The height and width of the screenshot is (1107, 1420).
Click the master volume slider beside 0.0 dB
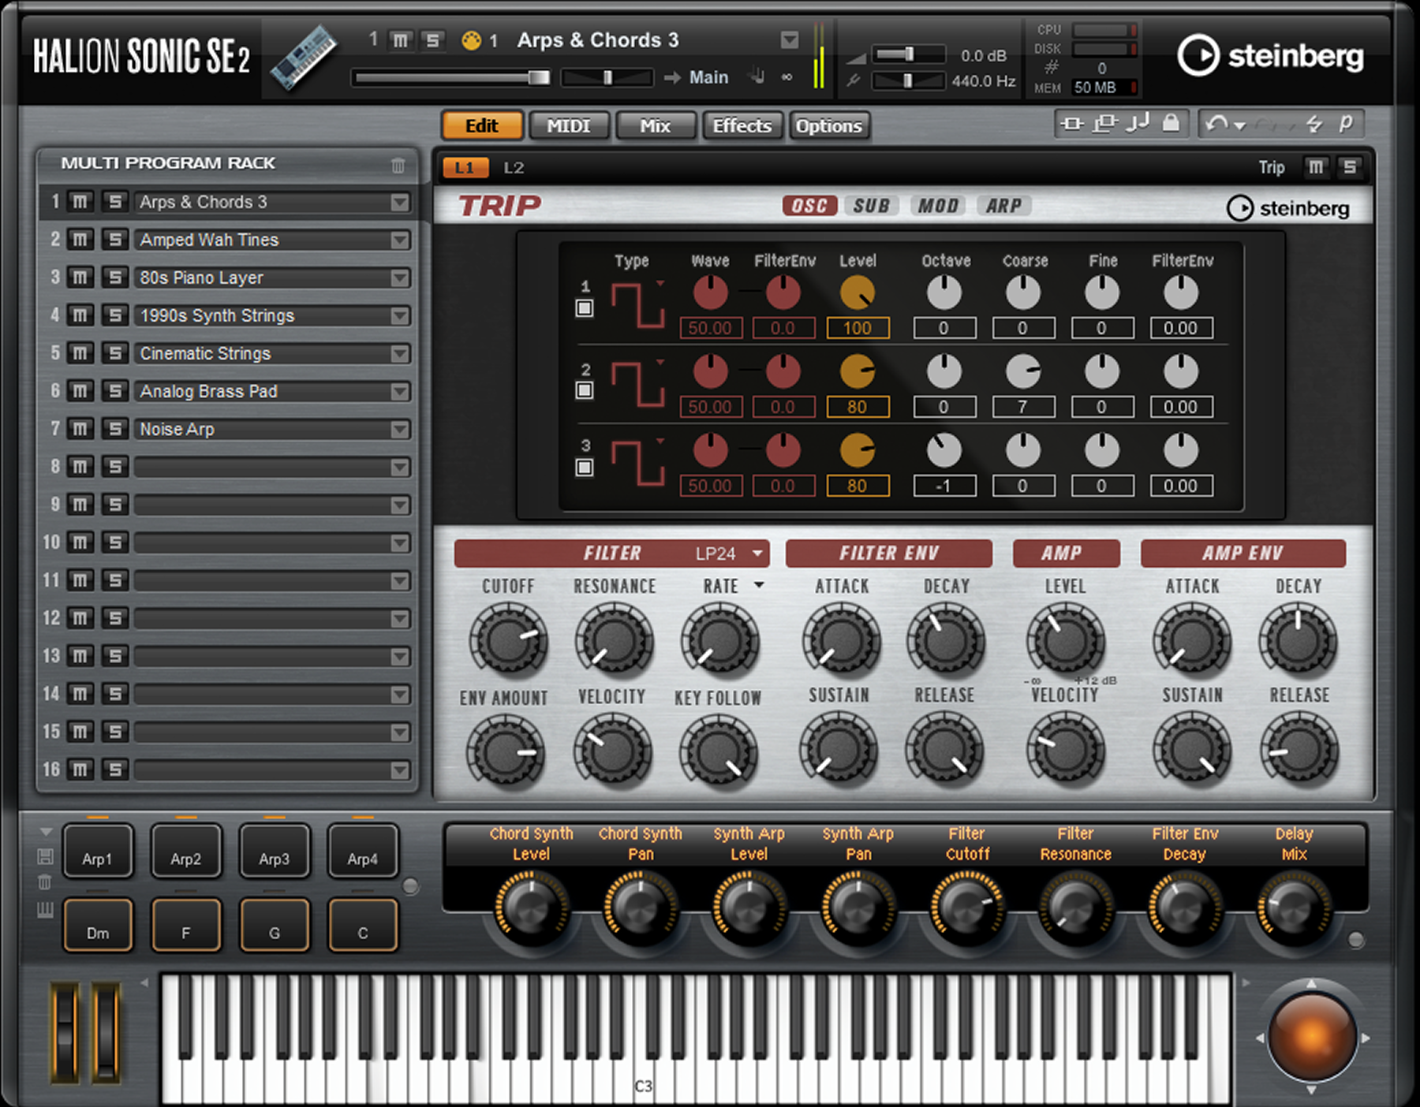pyautogui.click(x=908, y=54)
